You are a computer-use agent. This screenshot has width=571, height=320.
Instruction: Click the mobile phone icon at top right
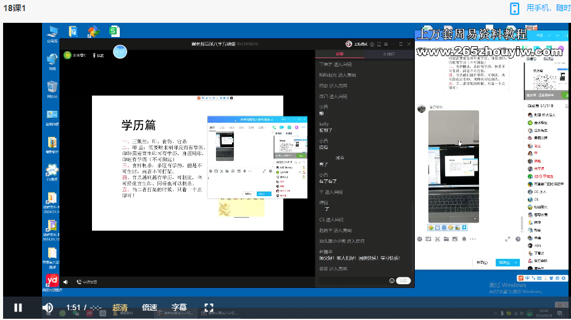coord(514,8)
